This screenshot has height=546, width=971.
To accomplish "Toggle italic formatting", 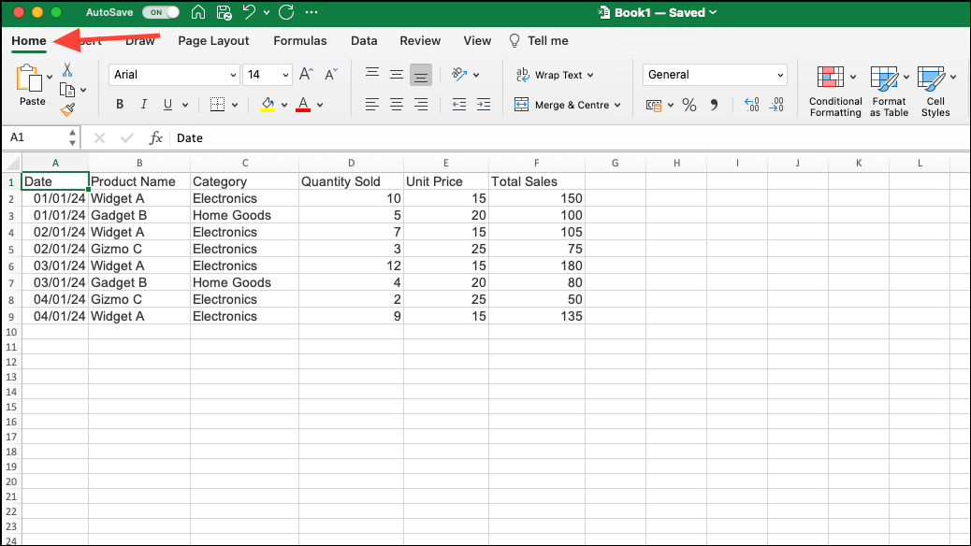I will tap(144, 106).
